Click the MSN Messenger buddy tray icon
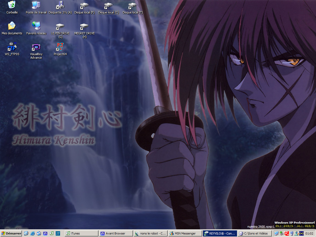316x237 pixels. 297,233
